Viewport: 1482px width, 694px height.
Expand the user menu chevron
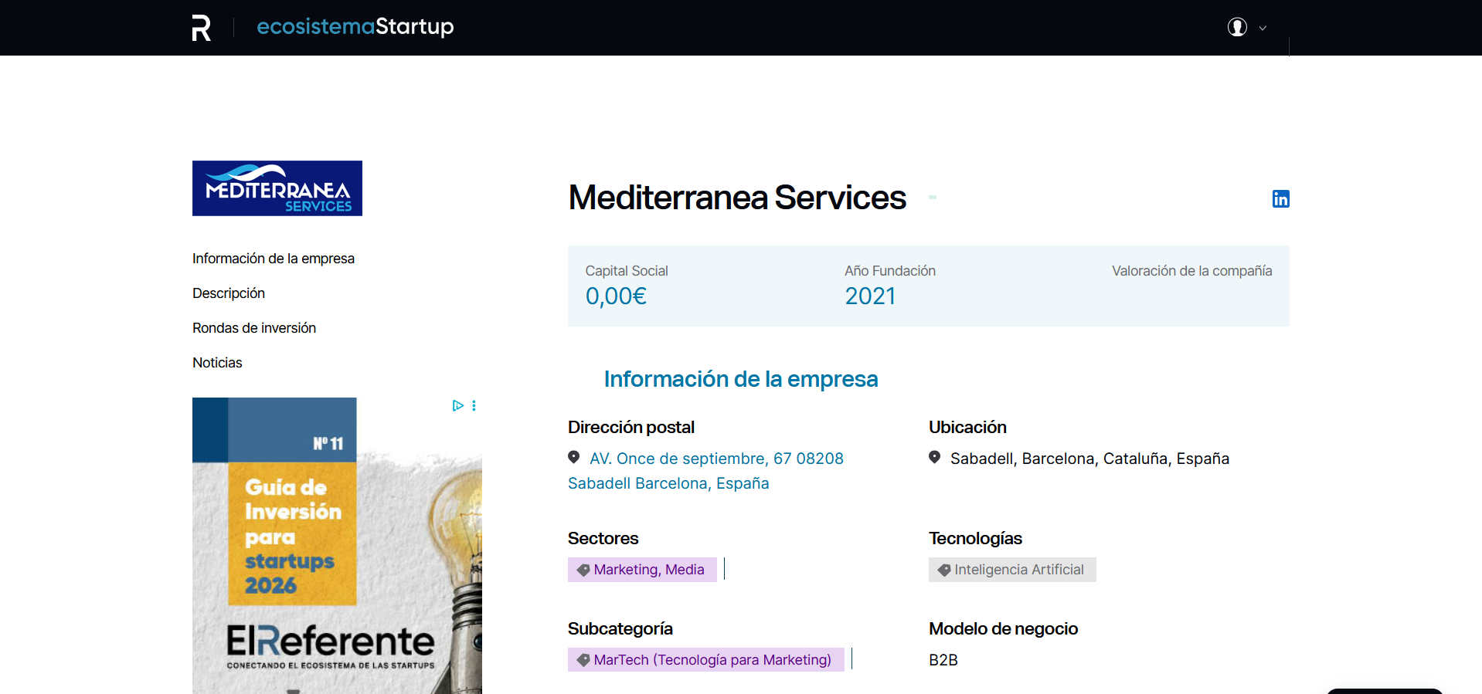point(1263,29)
